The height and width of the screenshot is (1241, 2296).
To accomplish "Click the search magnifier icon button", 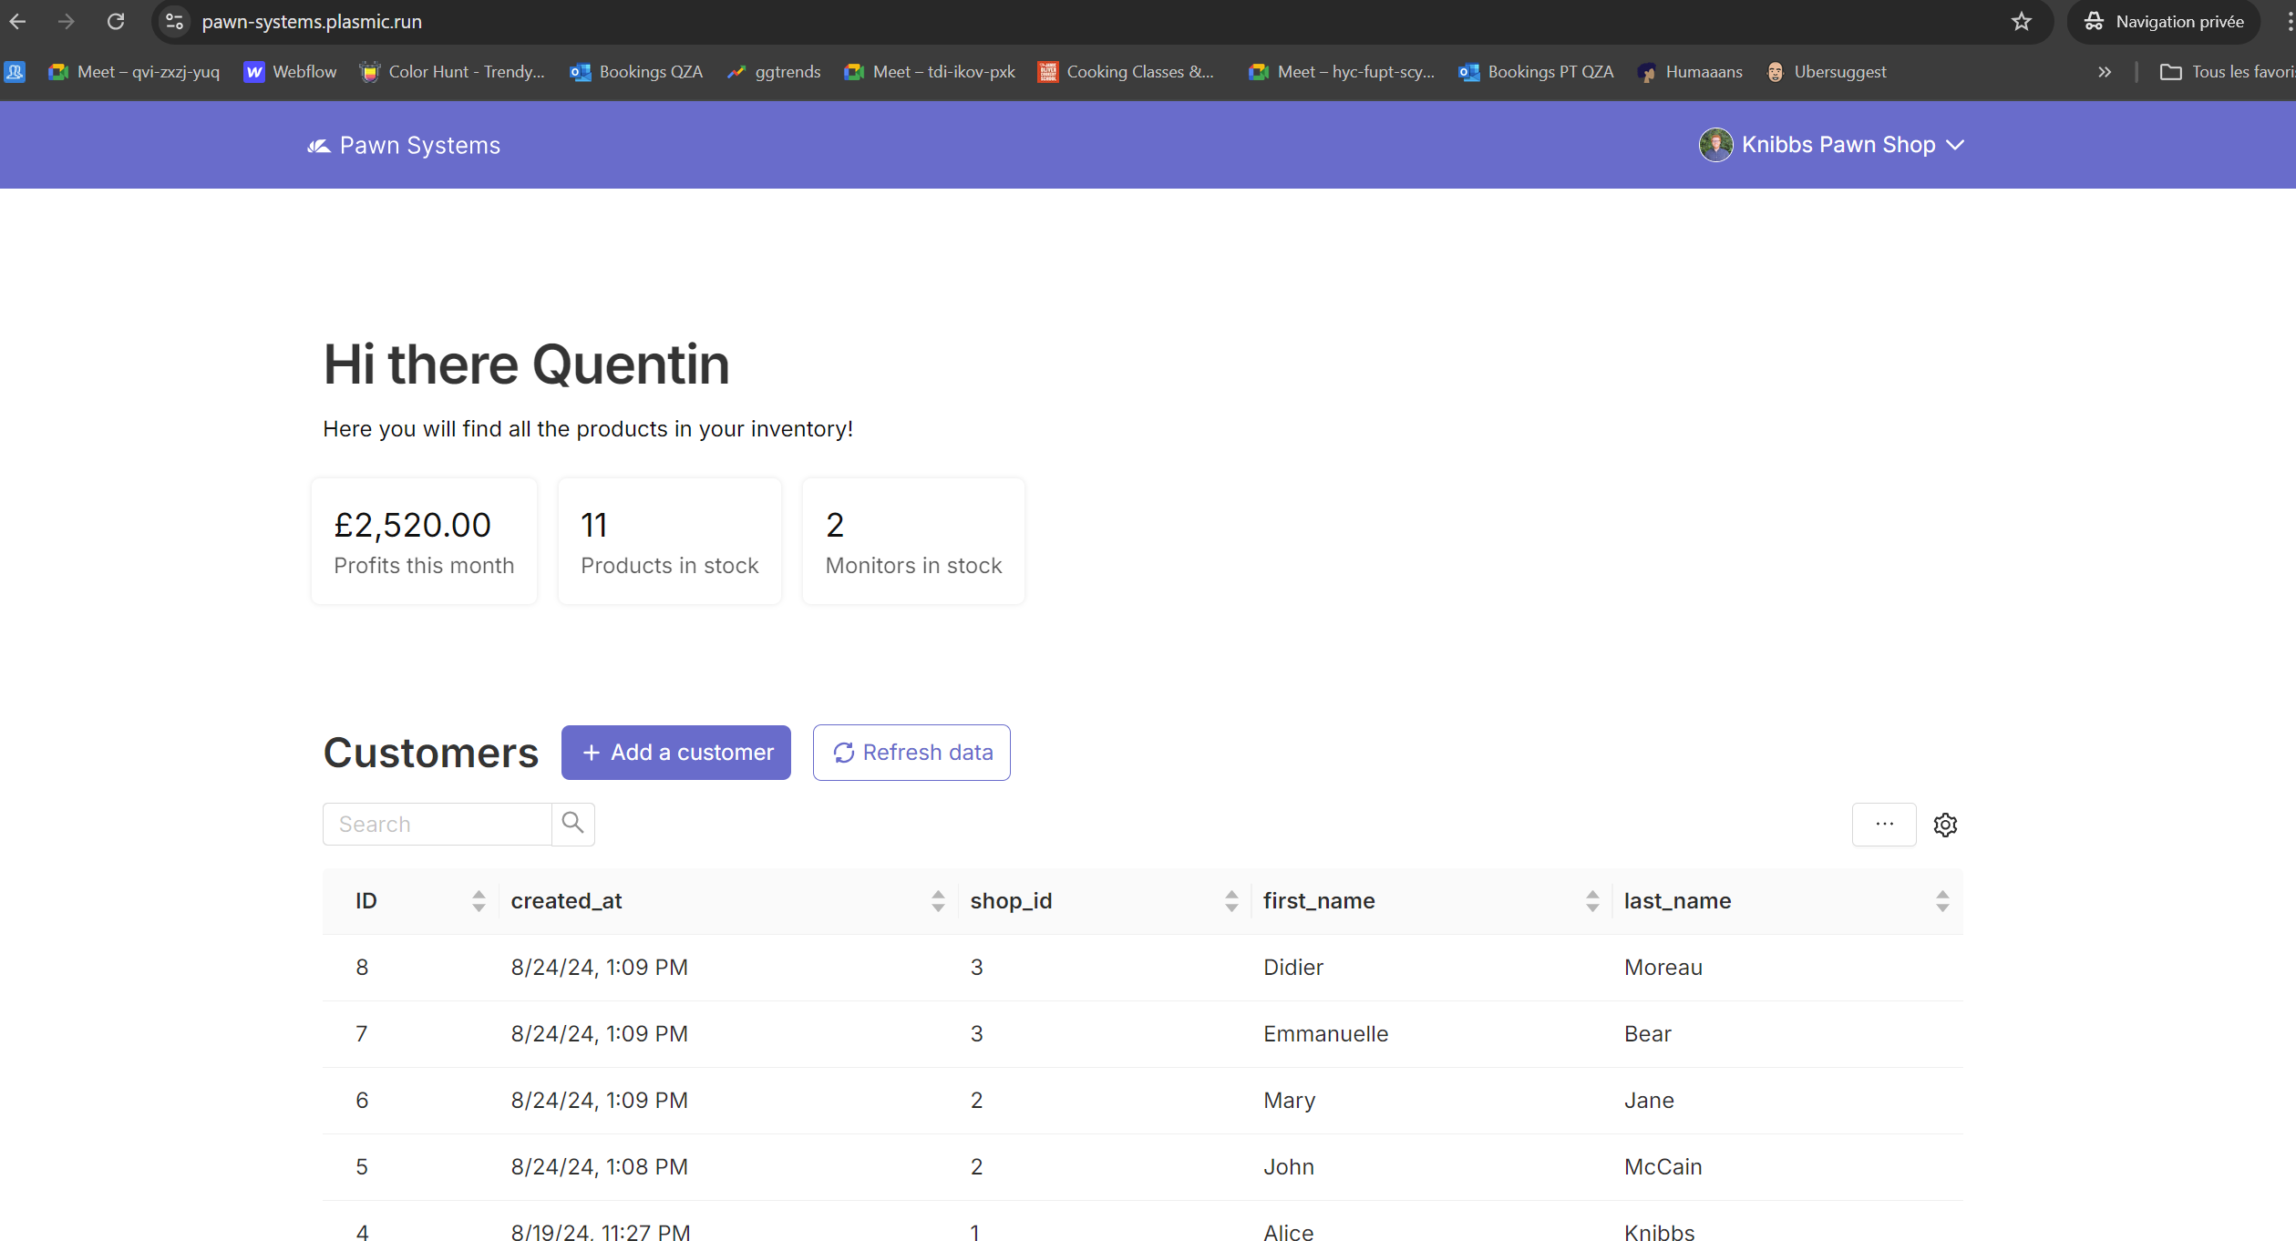I will click(x=572, y=824).
